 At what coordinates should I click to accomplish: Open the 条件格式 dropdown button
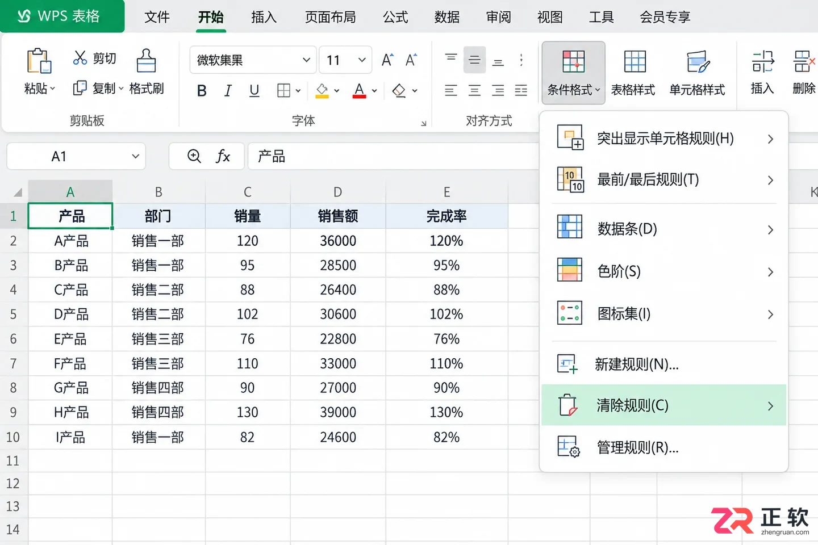click(573, 73)
